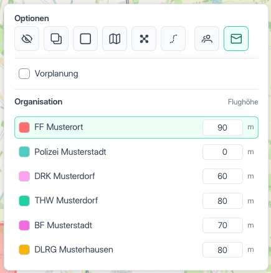Click the red FF Musterort color swatch
Viewport: 271px width, 273px height.
tap(24, 127)
